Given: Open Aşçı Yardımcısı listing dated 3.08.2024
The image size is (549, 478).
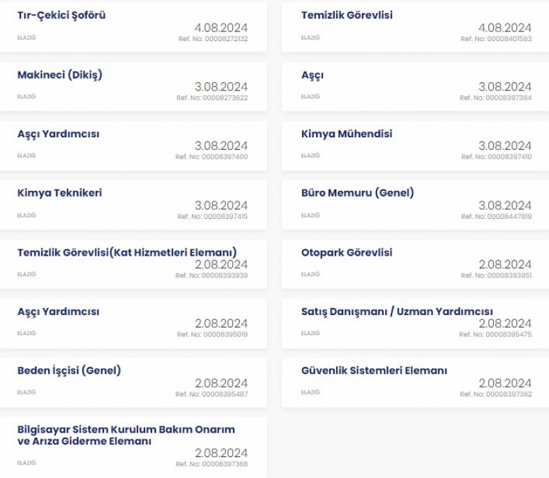Looking at the screenshot, I should click(58, 134).
